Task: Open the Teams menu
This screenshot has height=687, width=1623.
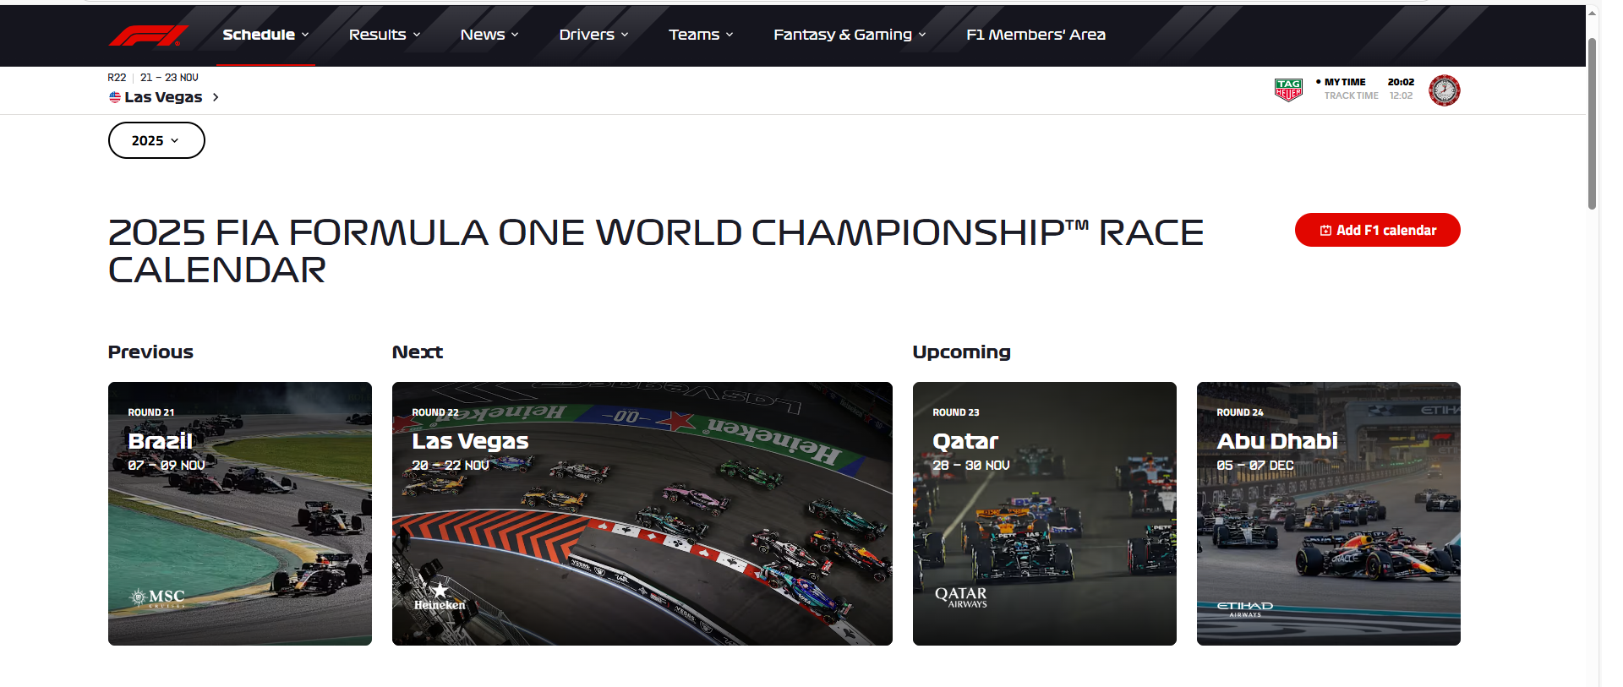Action: [701, 35]
